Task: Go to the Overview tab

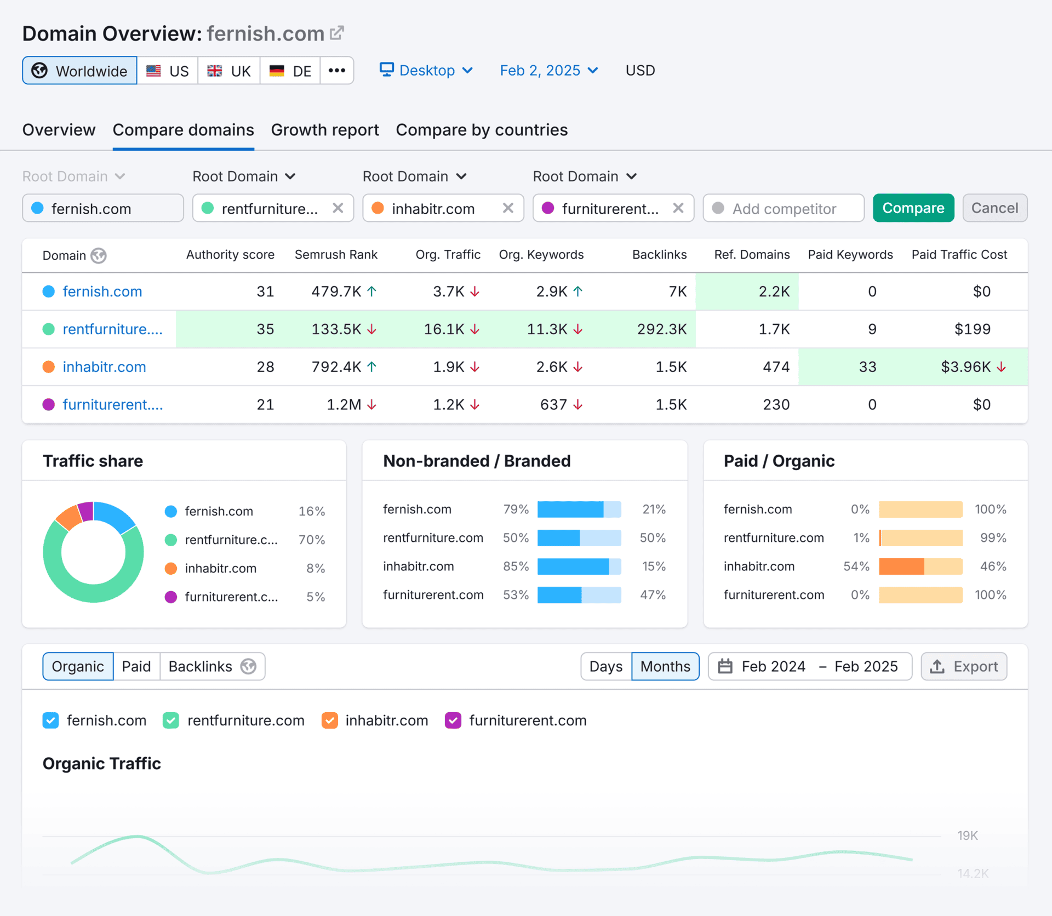Action: pyautogui.click(x=59, y=130)
